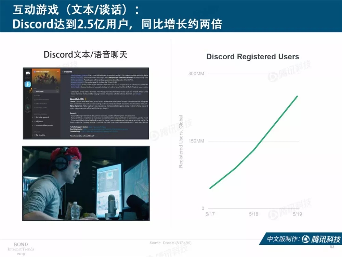Click the streamer photo thumbnail
The image size is (342, 257).
86,183
